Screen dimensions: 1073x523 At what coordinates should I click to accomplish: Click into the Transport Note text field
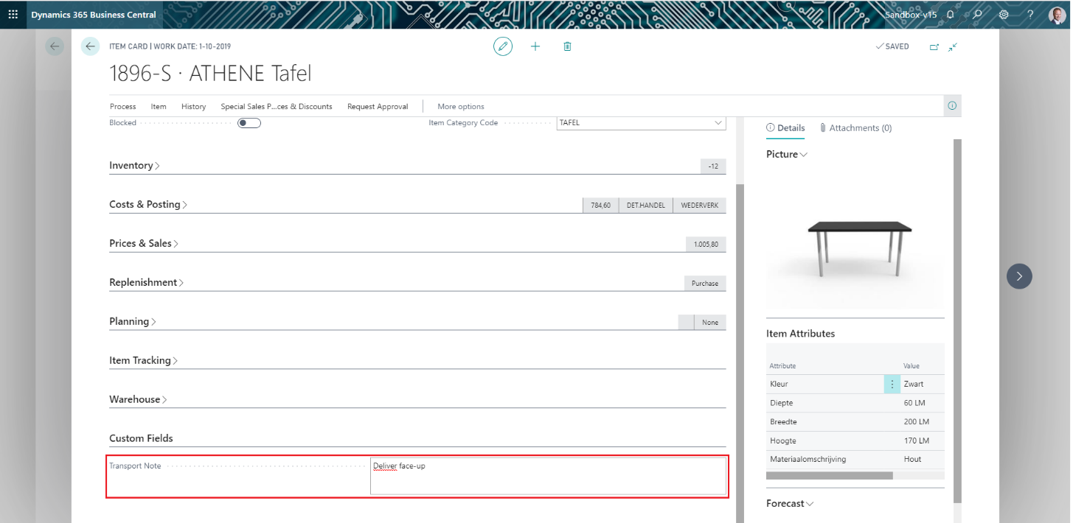coord(547,477)
